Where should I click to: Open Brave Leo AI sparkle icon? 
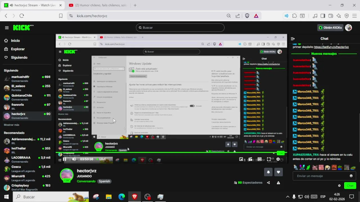339,16
